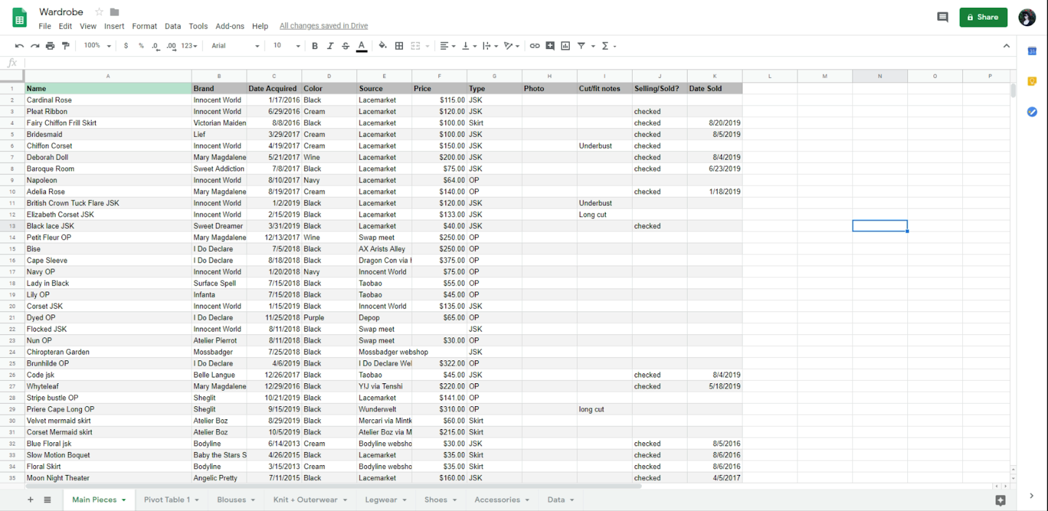Viewport: 1048px width, 511px height.
Task: Switch to the Knit + Outerwear tab
Action: [311, 500]
